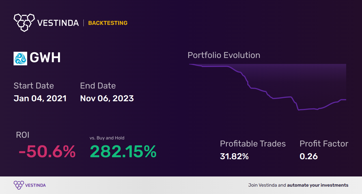Click the vs. Buy and Hold label
The height and width of the screenshot is (194, 362).
pos(107,138)
